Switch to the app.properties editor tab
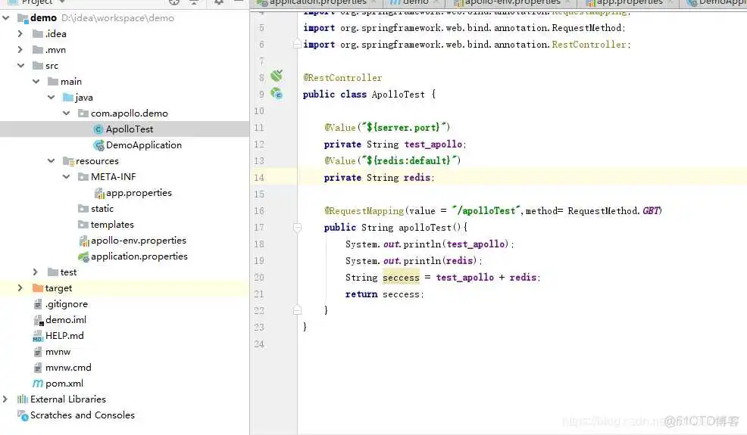 [x=629, y=3]
